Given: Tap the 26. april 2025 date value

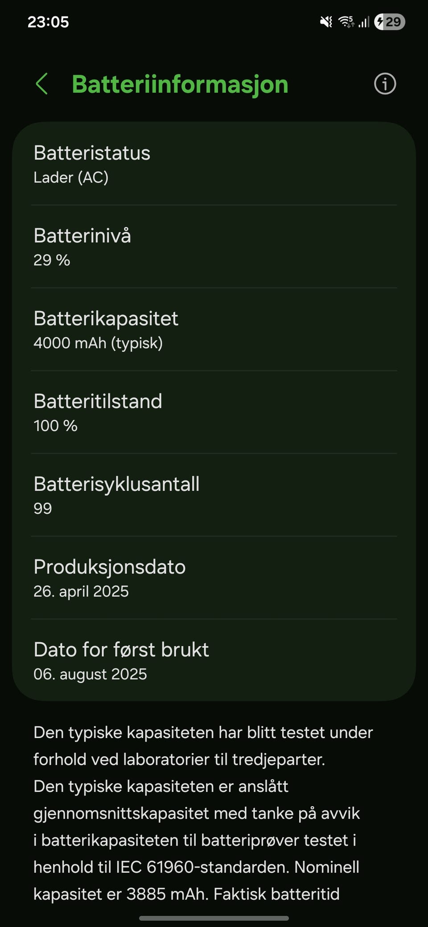Looking at the screenshot, I should tap(81, 591).
